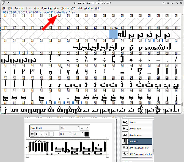Click the clear formatting icon
Viewport: 184px width, 162px height.
click(x=32, y=134)
